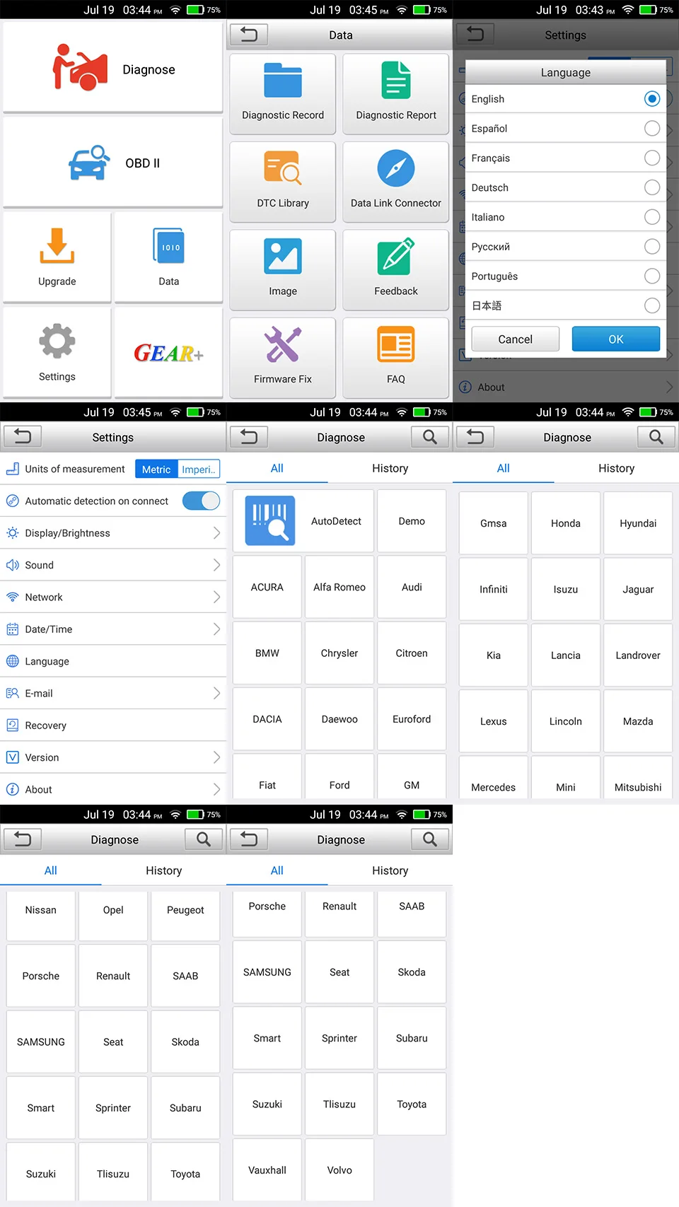Tap the Language globe icon

tap(13, 661)
